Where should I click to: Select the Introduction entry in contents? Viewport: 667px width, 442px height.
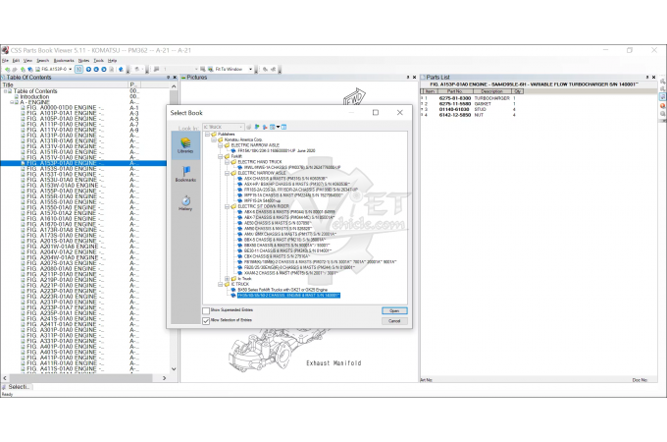pos(34,96)
